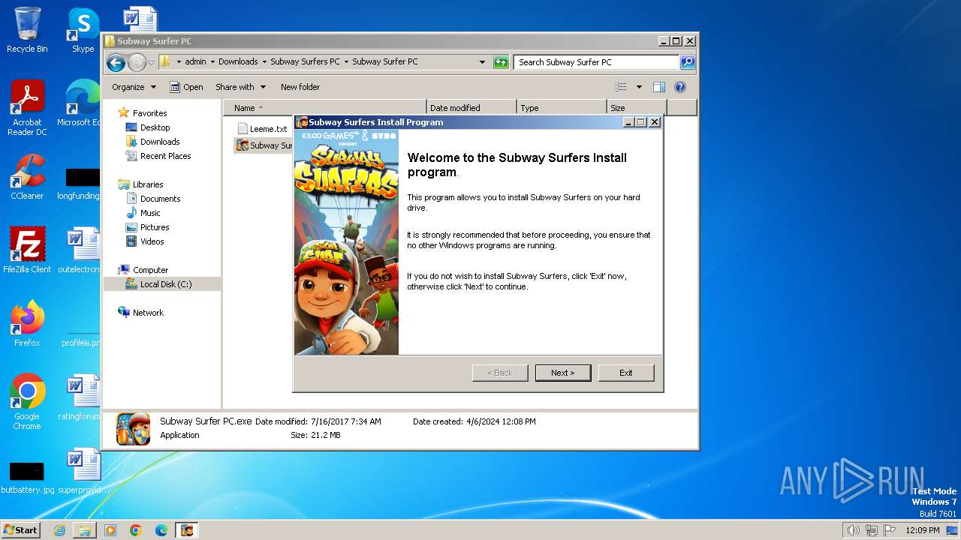Select the Skype desktop shortcut

(83, 30)
